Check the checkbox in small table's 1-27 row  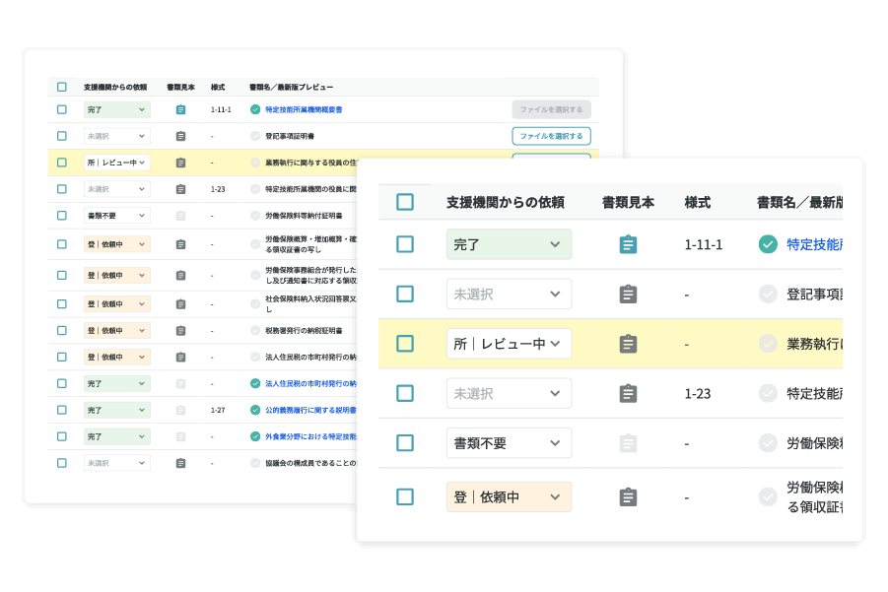[x=62, y=410]
